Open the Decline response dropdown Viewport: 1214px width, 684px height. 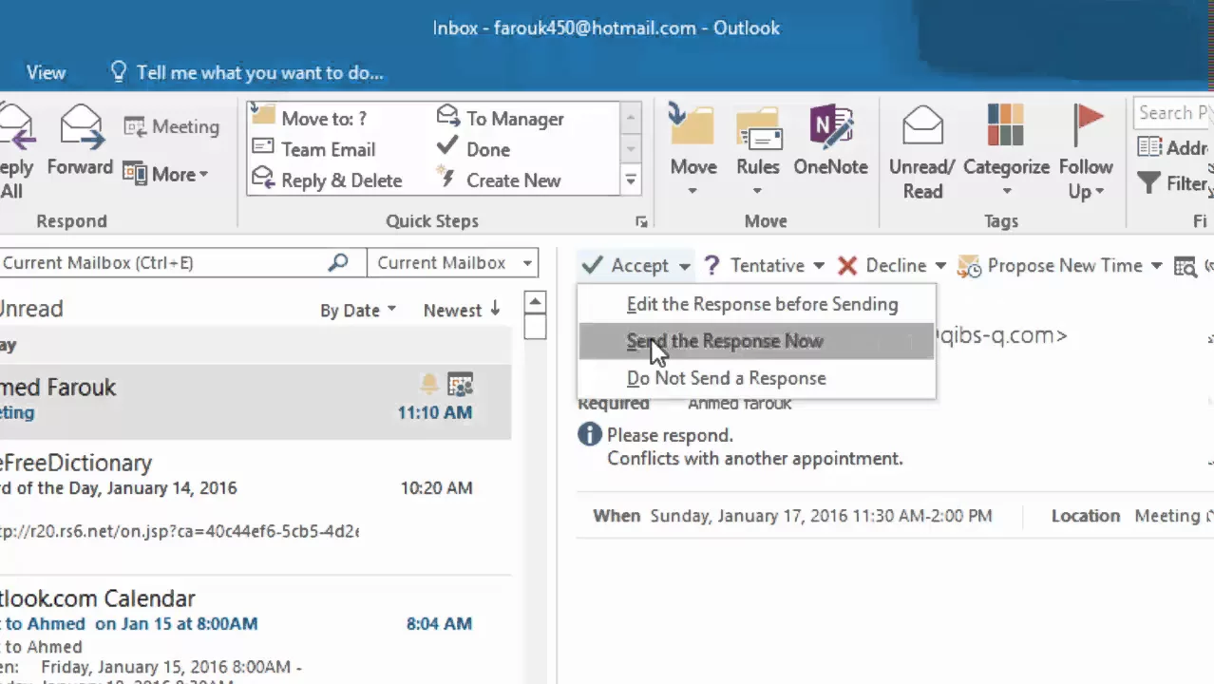click(940, 266)
